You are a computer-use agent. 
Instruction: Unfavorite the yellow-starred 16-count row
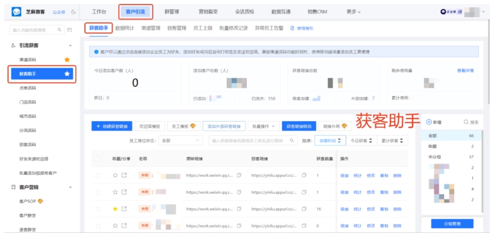[115, 209]
